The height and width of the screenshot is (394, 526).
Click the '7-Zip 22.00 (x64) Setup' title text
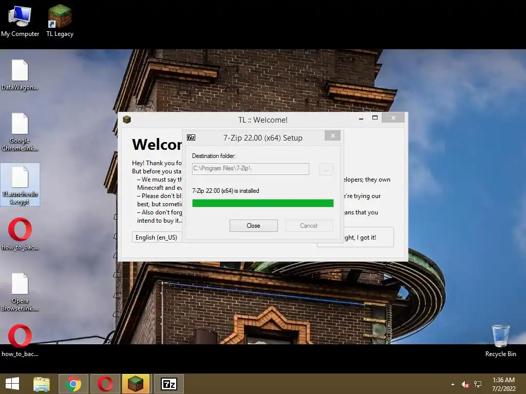click(x=263, y=138)
